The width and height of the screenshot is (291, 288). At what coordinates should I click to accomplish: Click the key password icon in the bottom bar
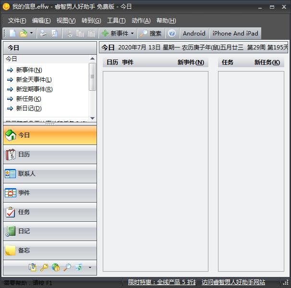pyautogui.click(x=44, y=267)
